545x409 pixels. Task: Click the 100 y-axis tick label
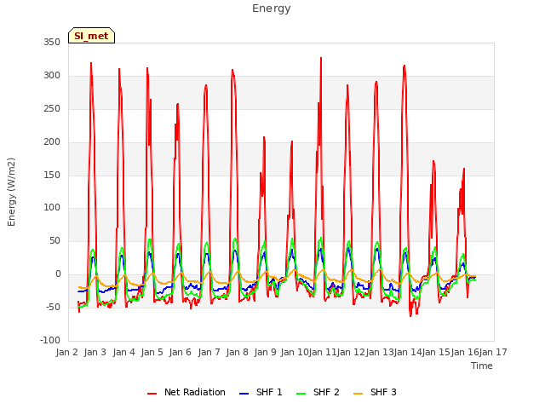point(52,208)
